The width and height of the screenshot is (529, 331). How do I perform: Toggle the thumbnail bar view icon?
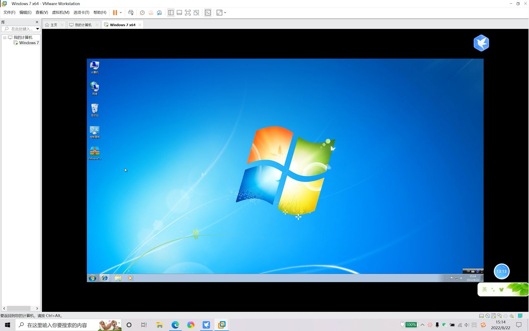179,13
